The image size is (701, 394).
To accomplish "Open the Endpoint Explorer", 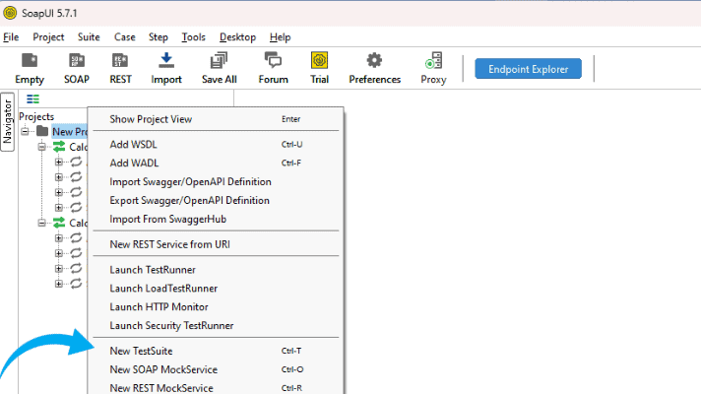I will pyautogui.click(x=528, y=69).
